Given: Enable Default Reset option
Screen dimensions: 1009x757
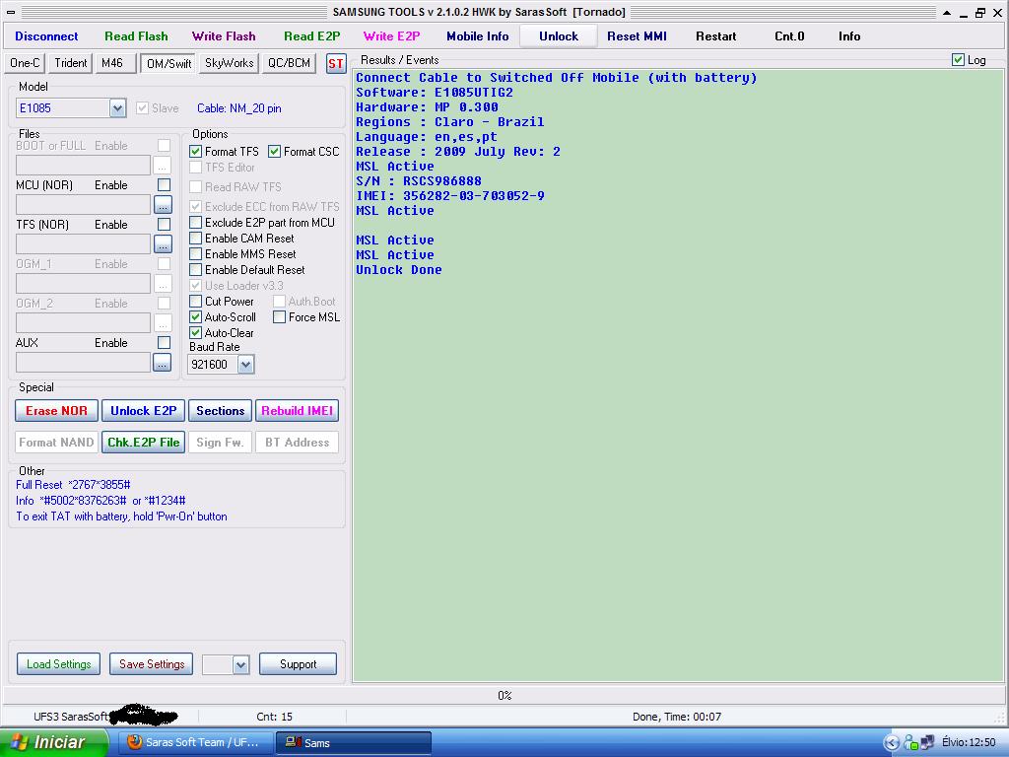Looking at the screenshot, I should (x=196, y=270).
